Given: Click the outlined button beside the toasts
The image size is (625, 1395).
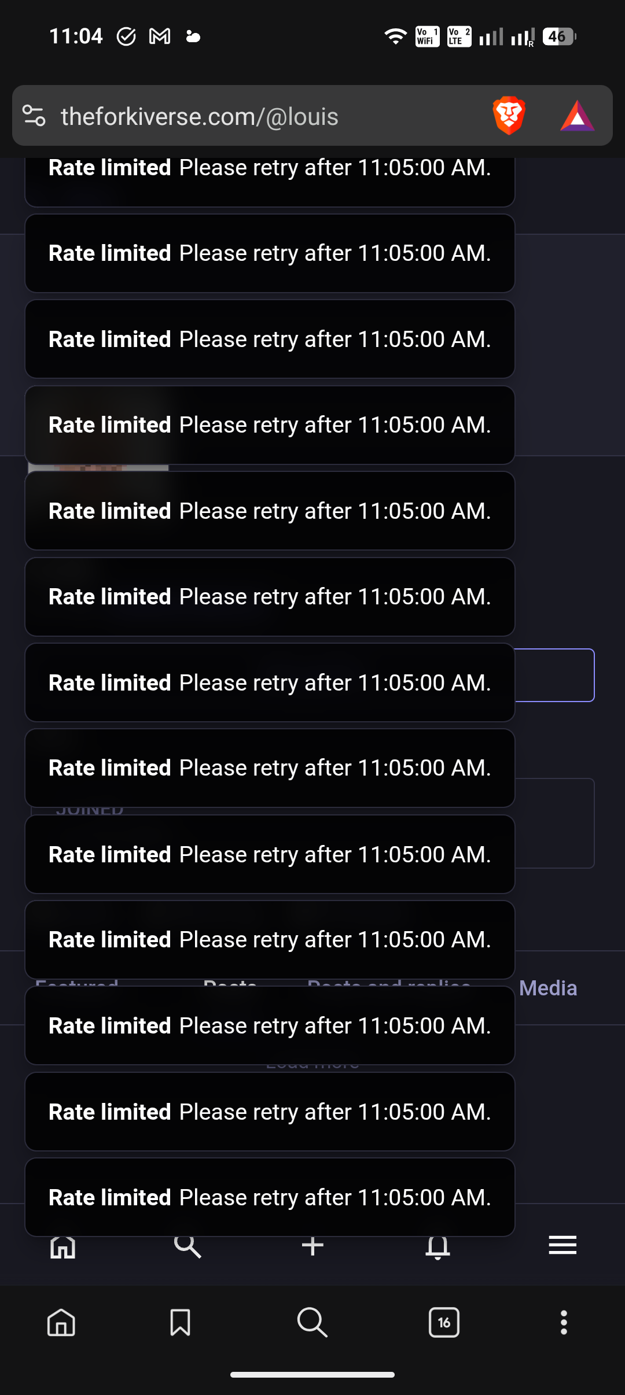Looking at the screenshot, I should coord(554,676).
